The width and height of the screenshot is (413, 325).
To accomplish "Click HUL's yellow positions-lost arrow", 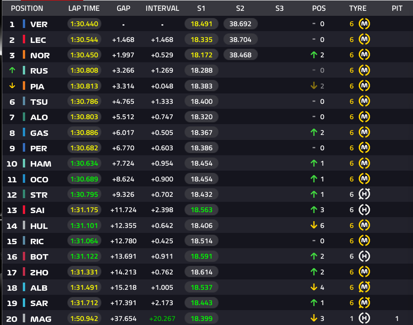I will click(x=313, y=225).
